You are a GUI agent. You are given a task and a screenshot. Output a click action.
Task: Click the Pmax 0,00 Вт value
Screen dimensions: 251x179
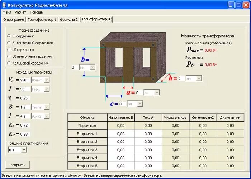(211, 50)
